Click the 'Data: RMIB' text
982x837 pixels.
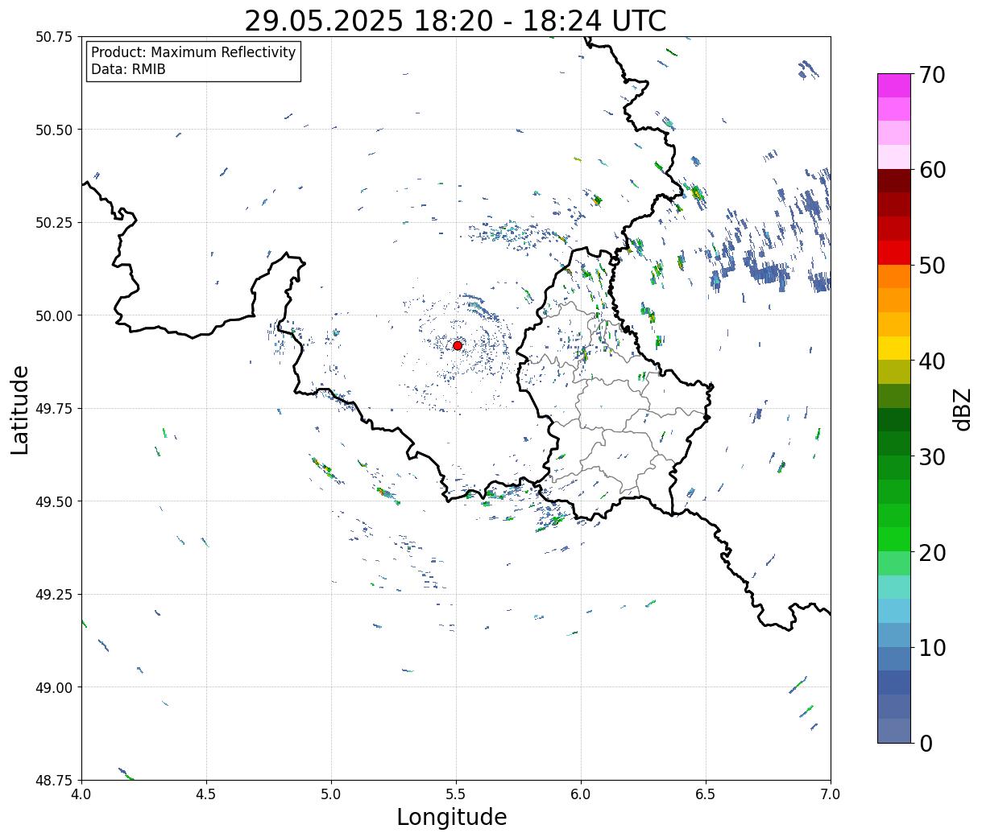(x=128, y=70)
